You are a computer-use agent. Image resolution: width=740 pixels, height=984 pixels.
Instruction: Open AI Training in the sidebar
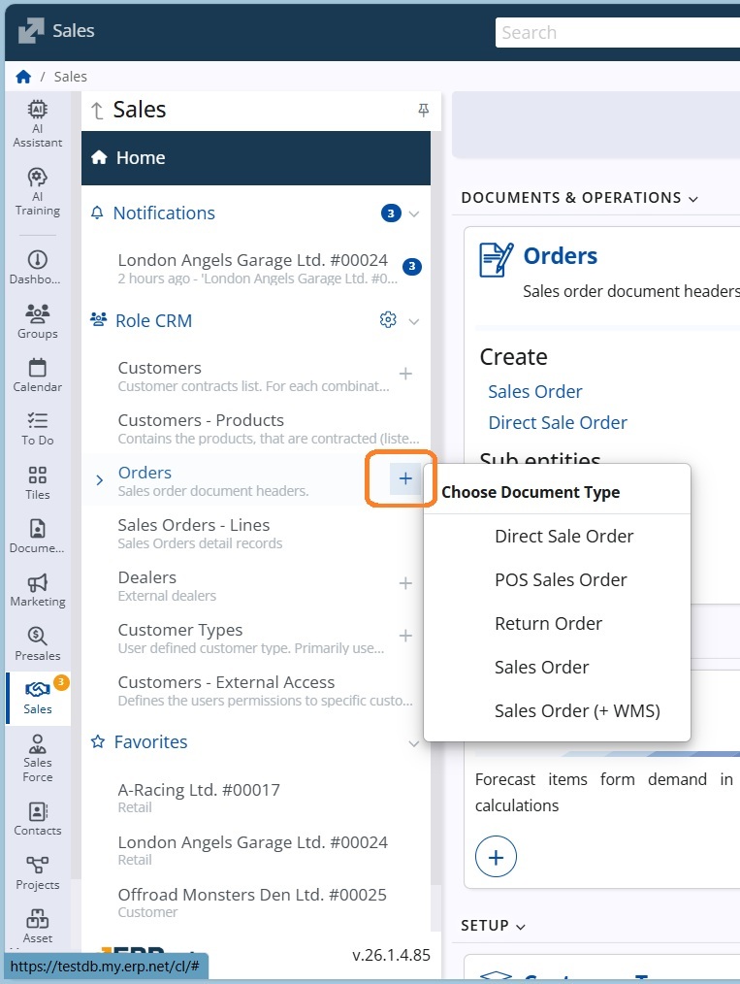coord(38,192)
